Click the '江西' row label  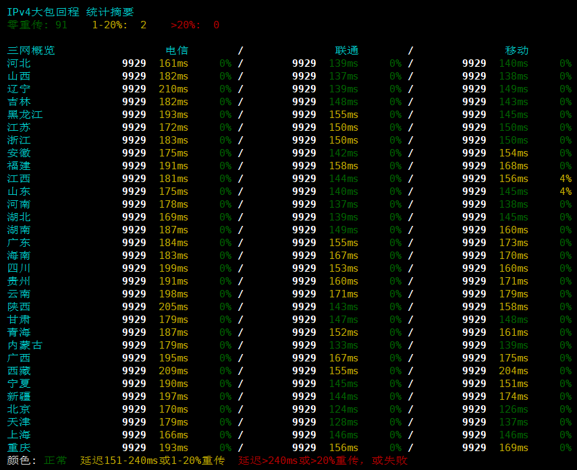point(19,179)
